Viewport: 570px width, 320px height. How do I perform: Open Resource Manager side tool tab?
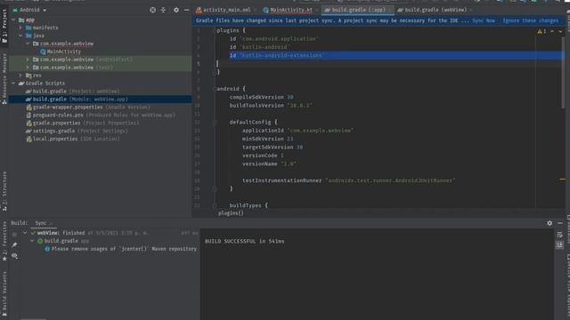(x=4, y=79)
